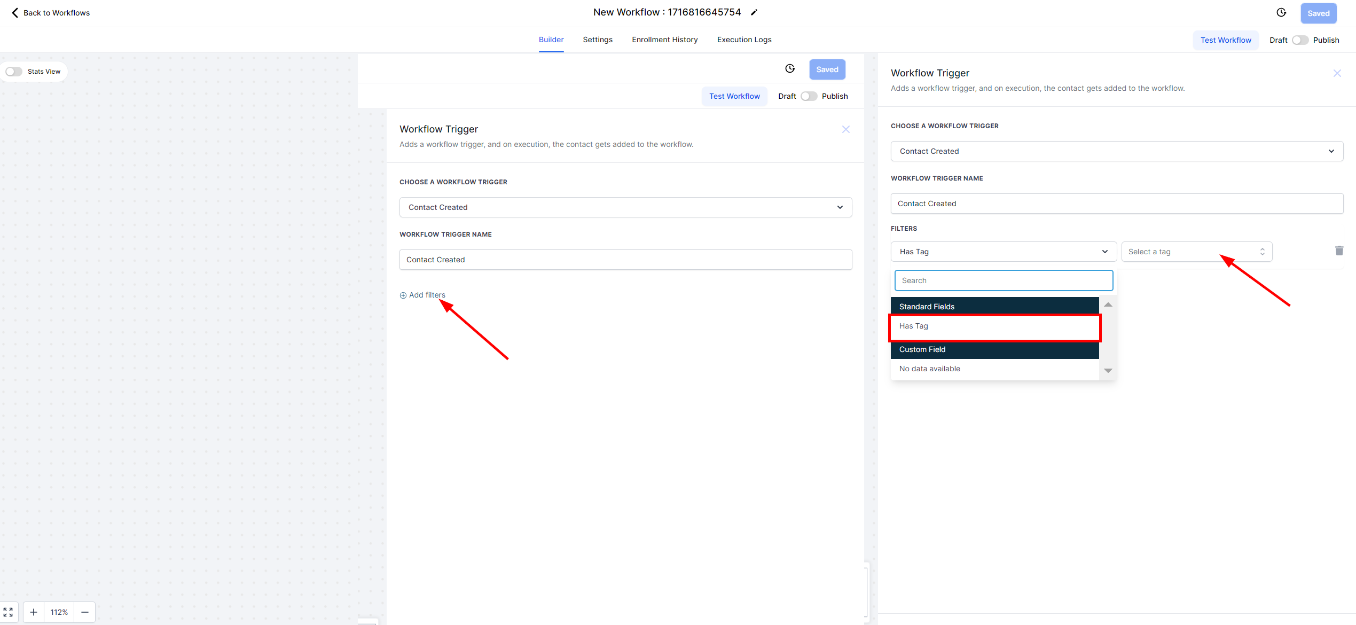Open the Enrollment History tab
1356x625 pixels.
pos(664,40)
